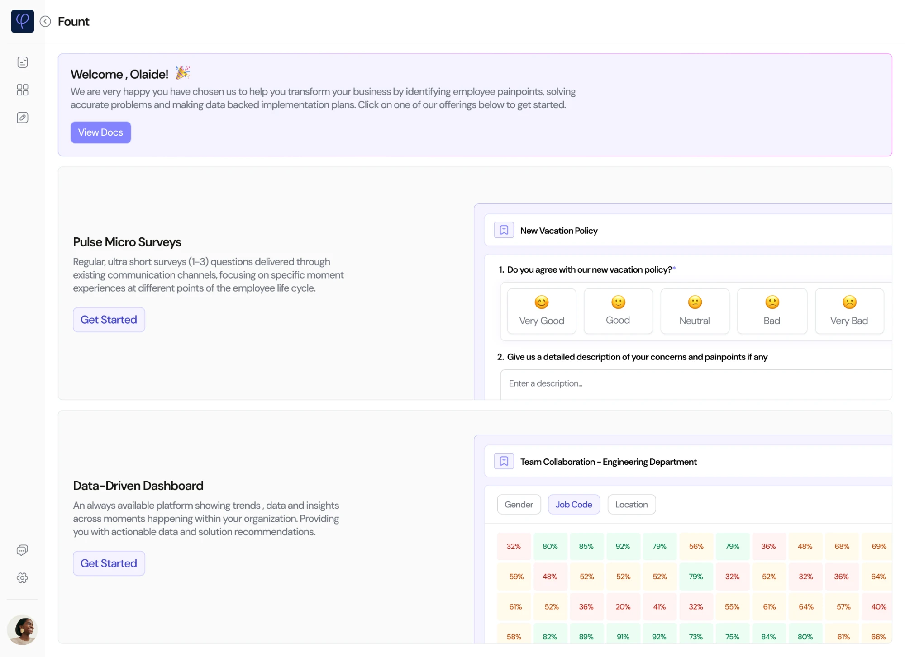Viewport: 905px width, 657px height.
Task: Click Get Started under Data-Driven Dashboard
Action: (x=109, y=563)
